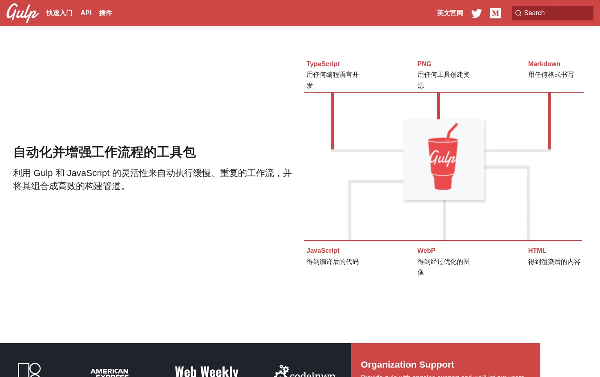Open the Medium "M" icon link

(x=496, y=13)
